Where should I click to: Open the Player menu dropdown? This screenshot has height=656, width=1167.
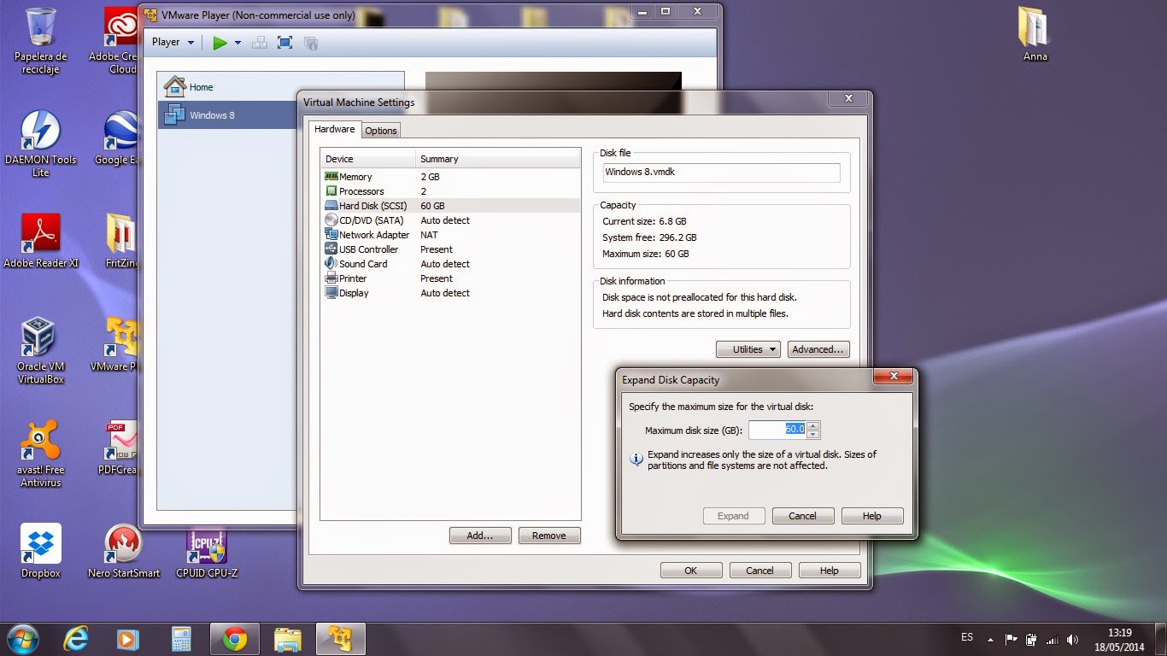[173, 42]
